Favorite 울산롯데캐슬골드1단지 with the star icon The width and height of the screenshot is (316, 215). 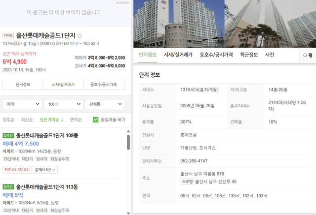click(79, 36)
